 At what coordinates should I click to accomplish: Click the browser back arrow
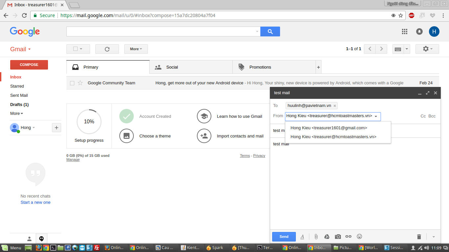(6, 15)
